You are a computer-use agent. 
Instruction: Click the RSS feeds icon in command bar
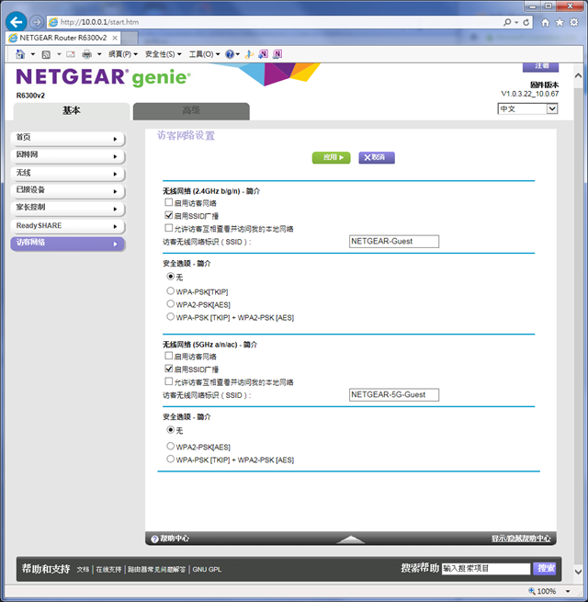tap(46, 54)
